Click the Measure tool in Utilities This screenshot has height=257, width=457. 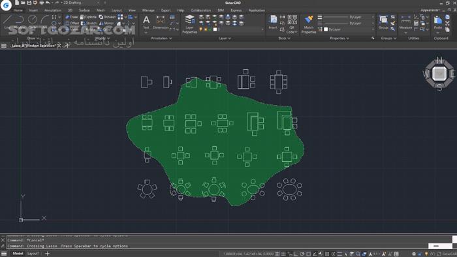405,22
